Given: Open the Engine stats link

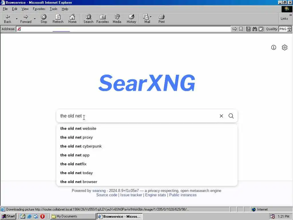Looking at the screenshot, I should (x=155, y=195).
